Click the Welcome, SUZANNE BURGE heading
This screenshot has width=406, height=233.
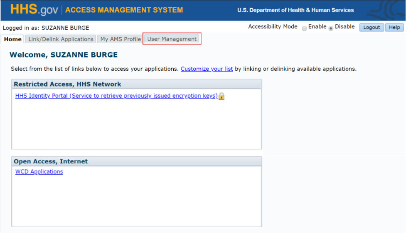pos(64,55)
